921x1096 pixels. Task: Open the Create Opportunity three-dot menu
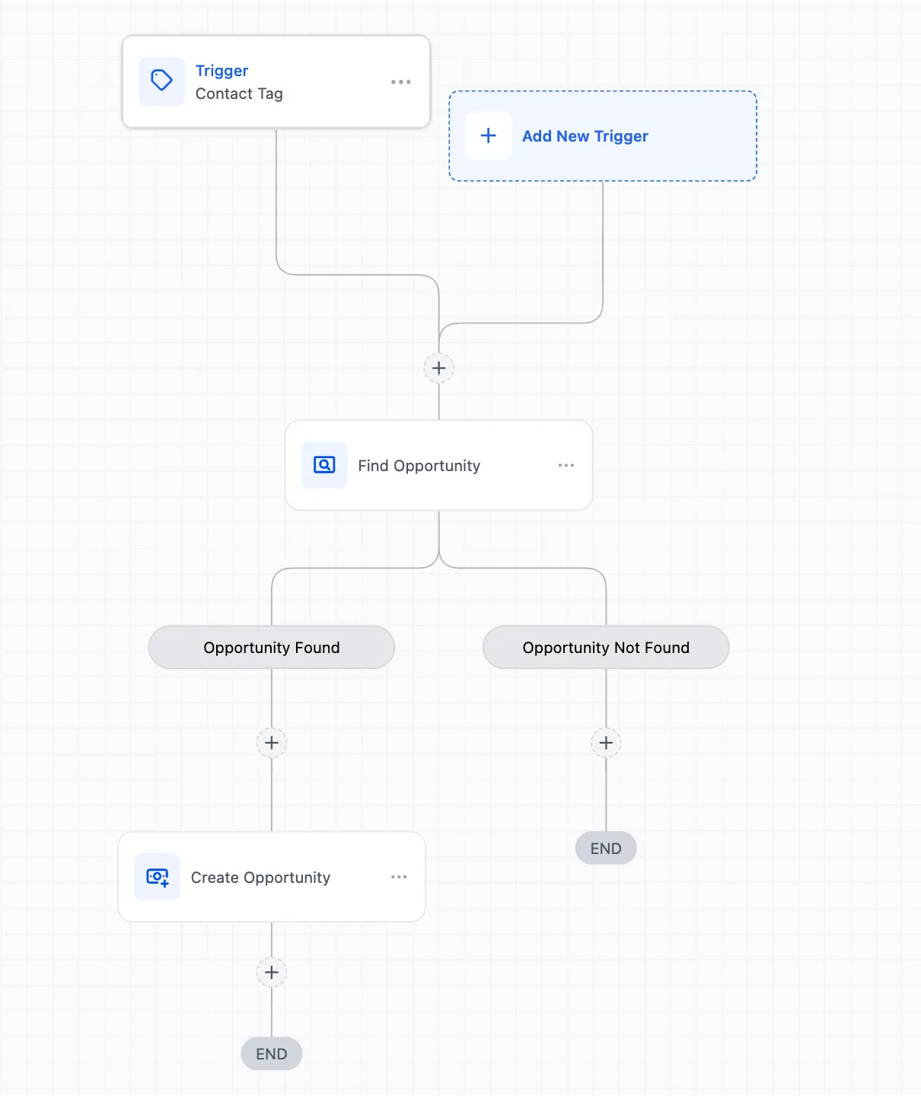click(x=399, y=877)
